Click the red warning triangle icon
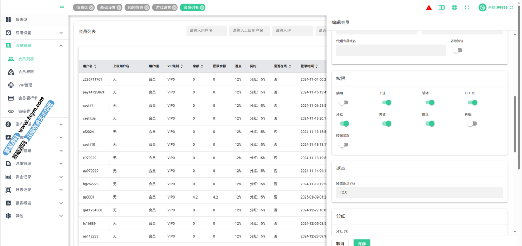 tap(429, 8)
